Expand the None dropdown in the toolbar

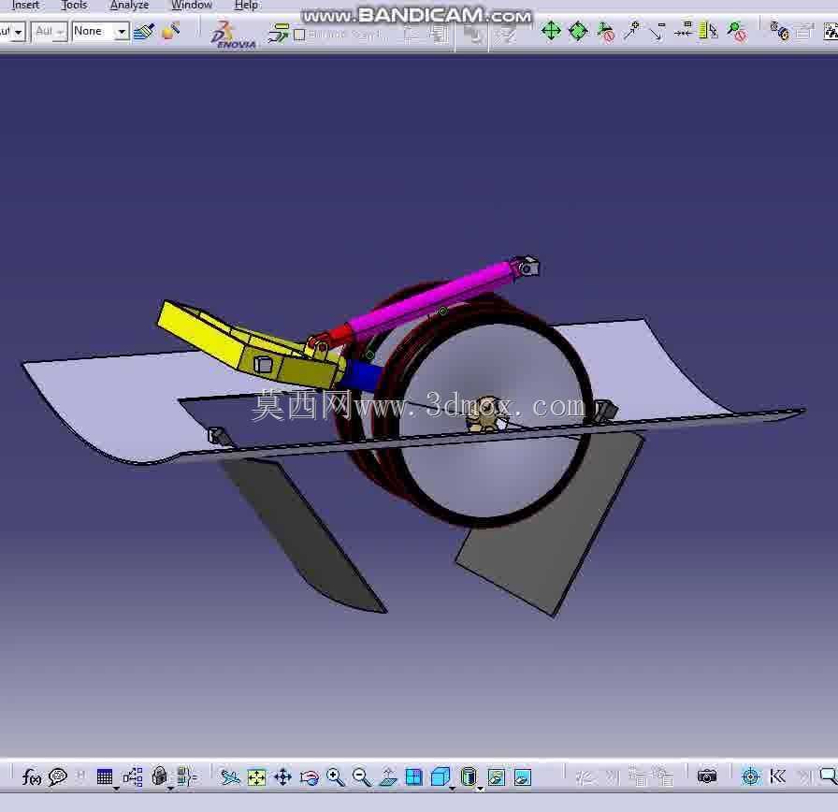tap(122, 32)
